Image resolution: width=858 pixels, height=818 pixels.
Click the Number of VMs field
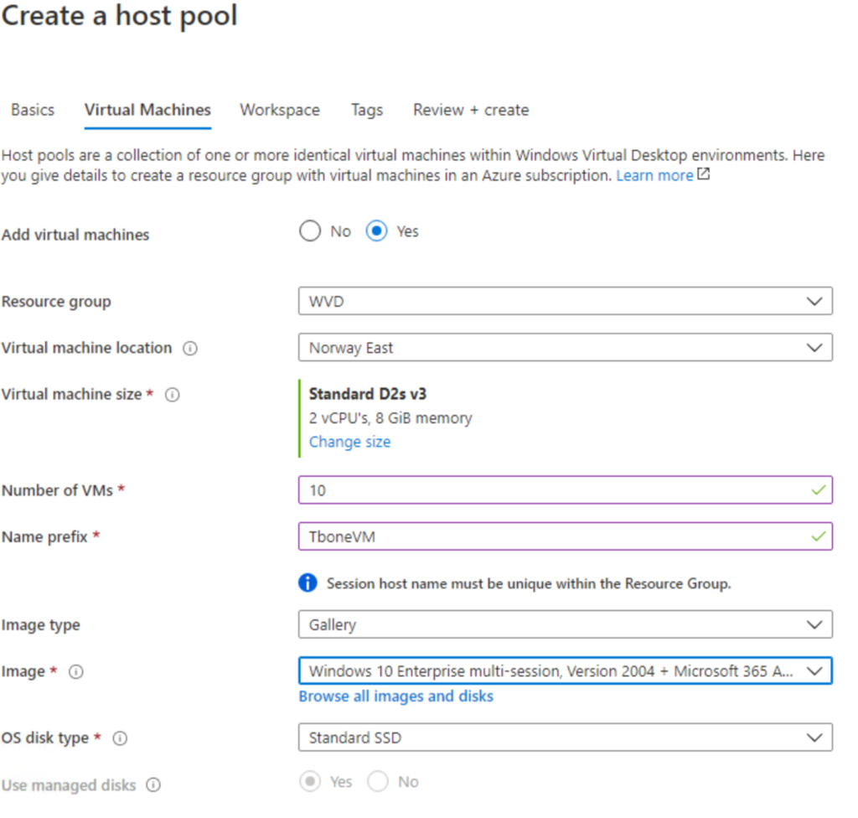(x=566, y=490)
